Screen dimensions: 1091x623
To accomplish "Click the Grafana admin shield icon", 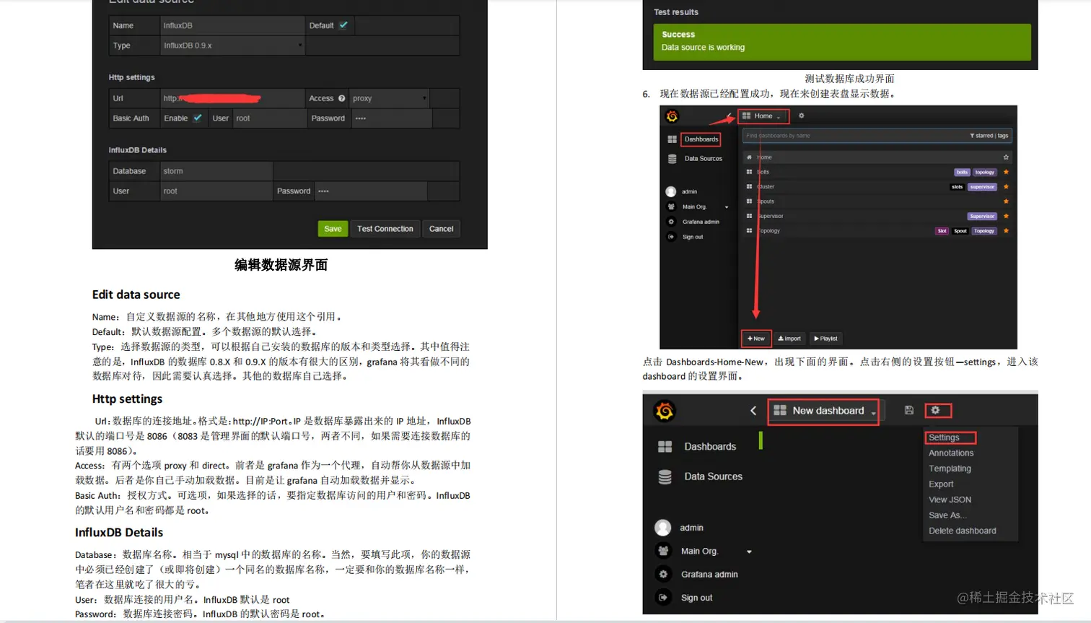I will point(663,573).
